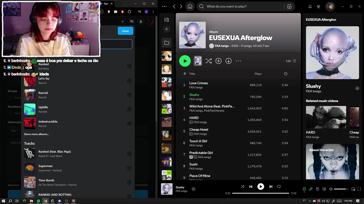Check the Rancid album checkbox
The height and width of the screenshot is (204, 364).
coord(129,95)
